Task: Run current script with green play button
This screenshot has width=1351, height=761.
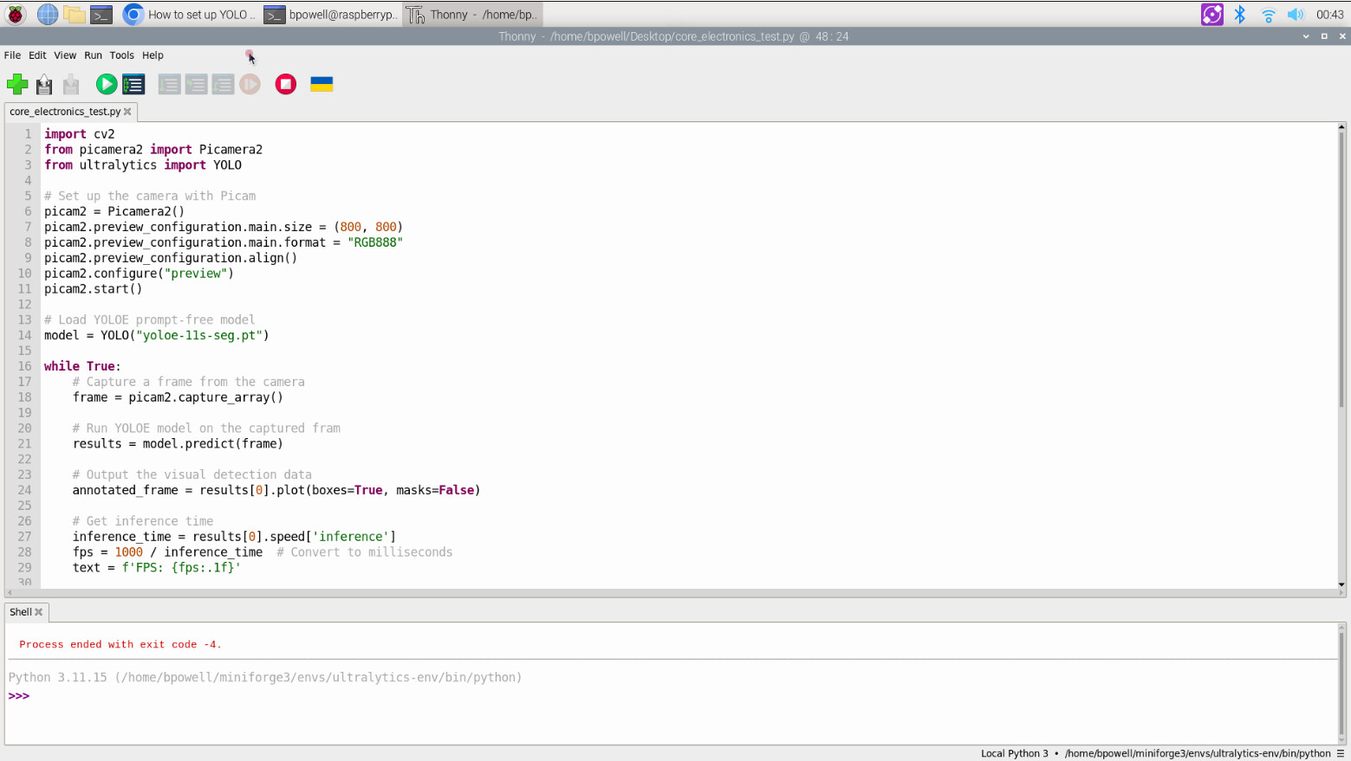Action: [x=107, y=84]
